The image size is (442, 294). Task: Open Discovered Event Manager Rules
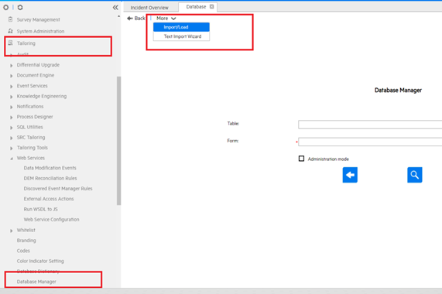[x=58, y=189]
